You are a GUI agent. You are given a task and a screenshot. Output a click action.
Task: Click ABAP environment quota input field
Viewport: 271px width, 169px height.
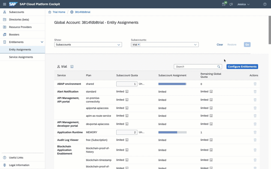[x=127, y=84]
